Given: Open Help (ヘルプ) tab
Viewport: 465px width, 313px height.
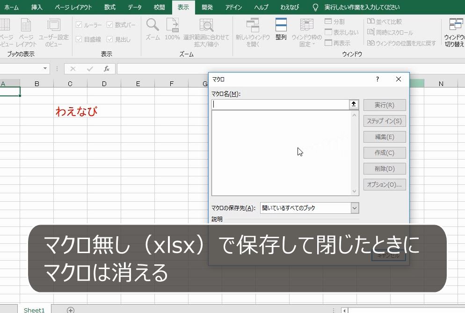Looking at the screenshot, I should click(261, 7).
